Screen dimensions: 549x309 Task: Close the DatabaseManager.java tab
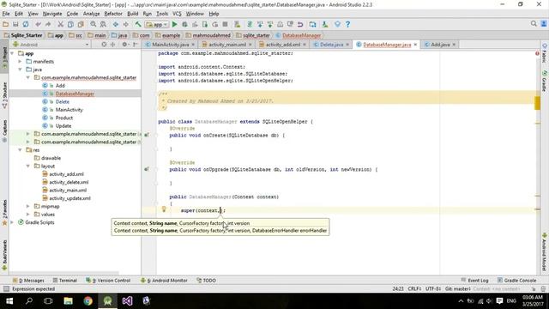415,45
